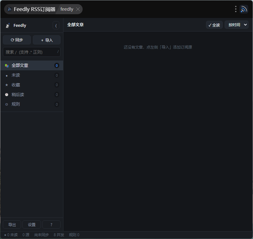
Task: Click the 规则 0 status bar entry
Action: (x=74, y=235)
